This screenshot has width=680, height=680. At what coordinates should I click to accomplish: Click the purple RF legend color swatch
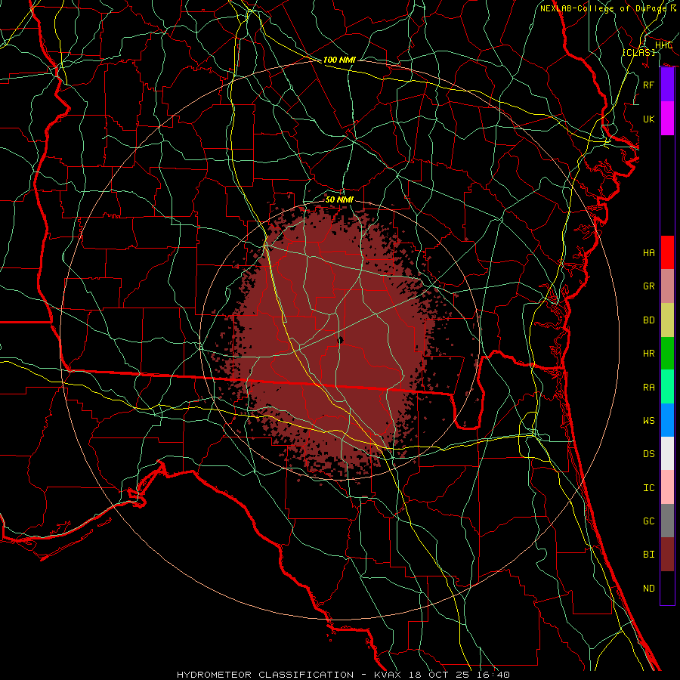pyautogui.click(x=667, y=85)
